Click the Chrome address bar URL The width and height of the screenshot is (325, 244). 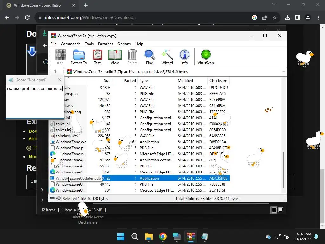coord(90,18)
